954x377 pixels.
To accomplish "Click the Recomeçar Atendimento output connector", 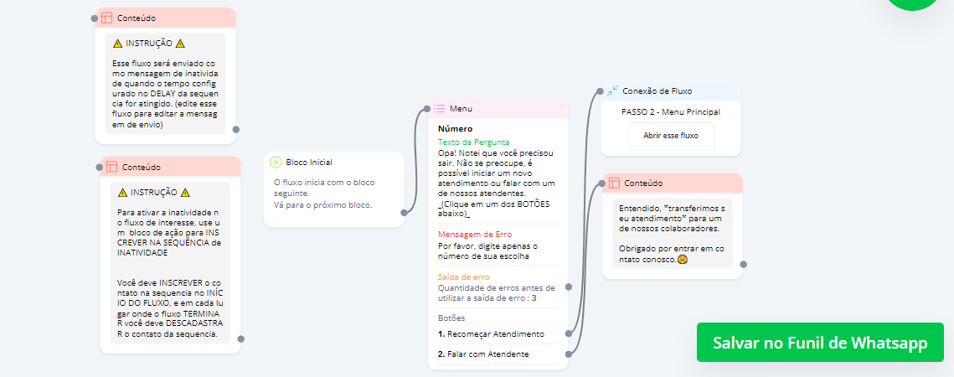I will tap(569, 333).
